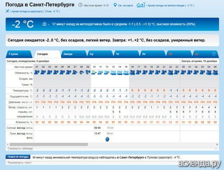This screenshot has width=224, height=170.
Task: Select the 'Сб' Saturday tab
Action: point(179,54)
